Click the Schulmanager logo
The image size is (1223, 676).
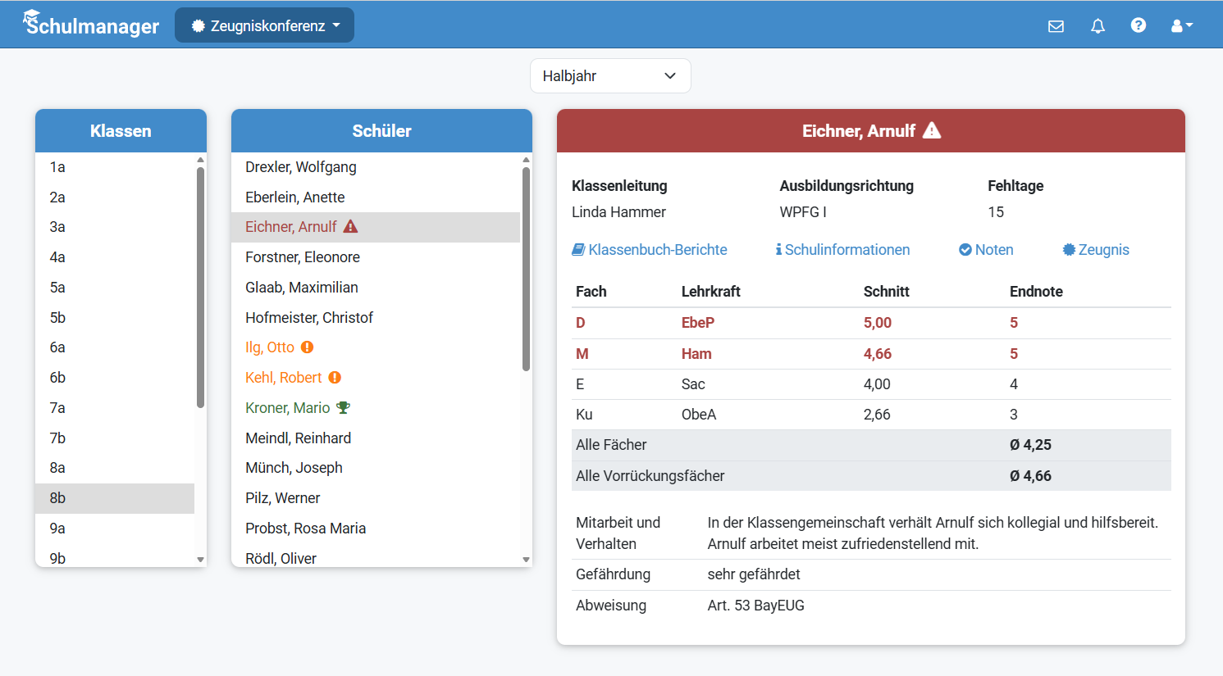pyautogui.click(x=91, y=25)
